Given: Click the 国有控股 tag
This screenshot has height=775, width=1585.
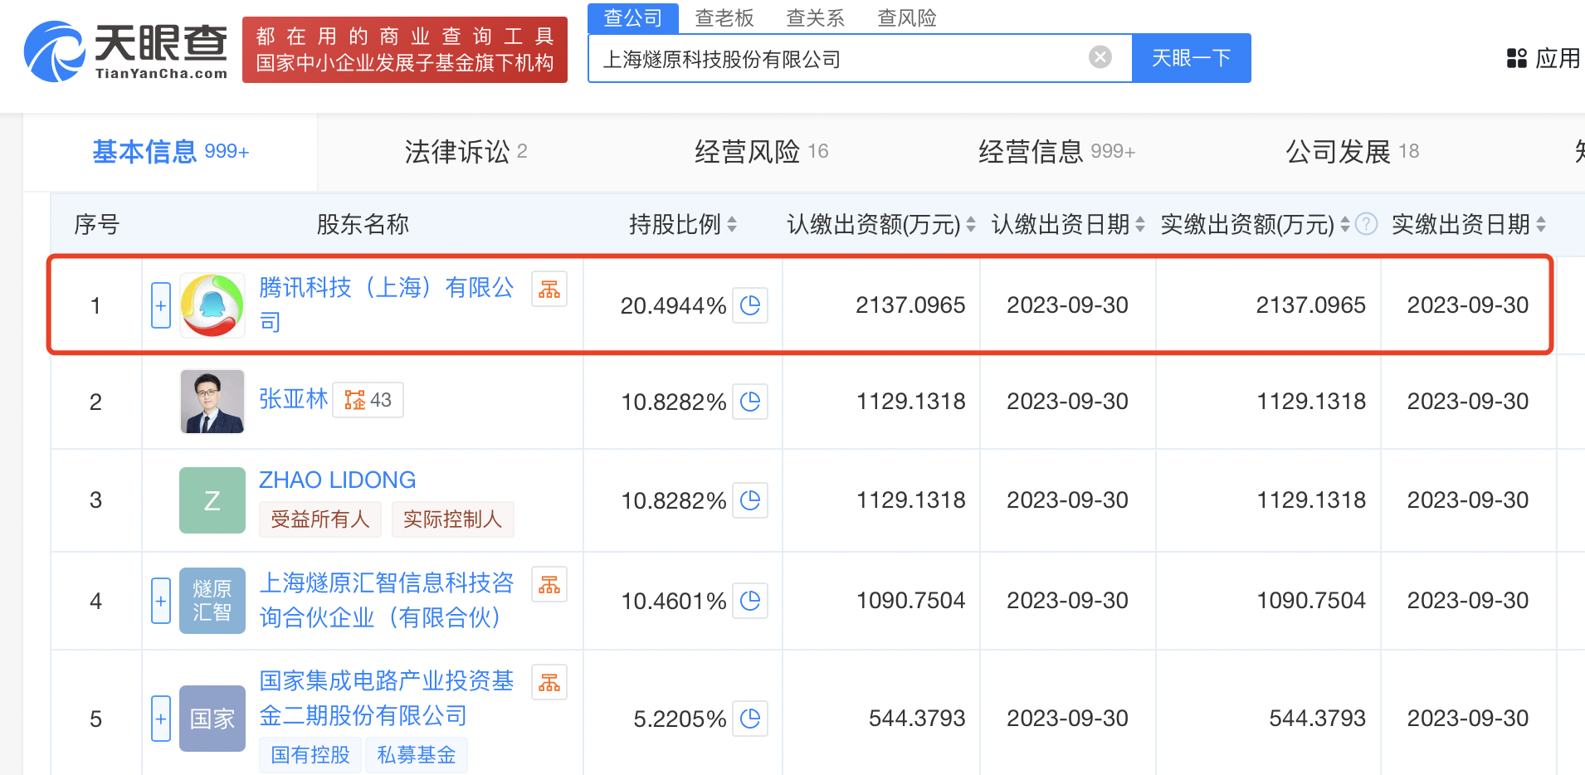Looking at the screenshot, I should 310,755.
